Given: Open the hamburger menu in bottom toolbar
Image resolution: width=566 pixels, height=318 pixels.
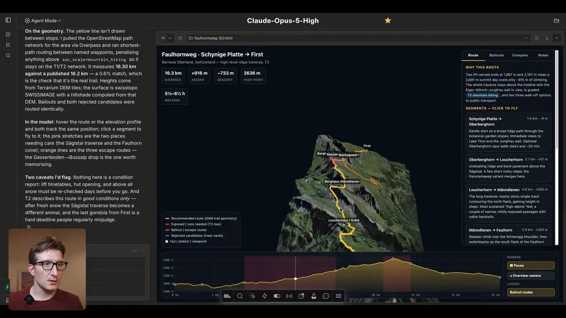Looking at the screenshot, I should pos(338,296).
